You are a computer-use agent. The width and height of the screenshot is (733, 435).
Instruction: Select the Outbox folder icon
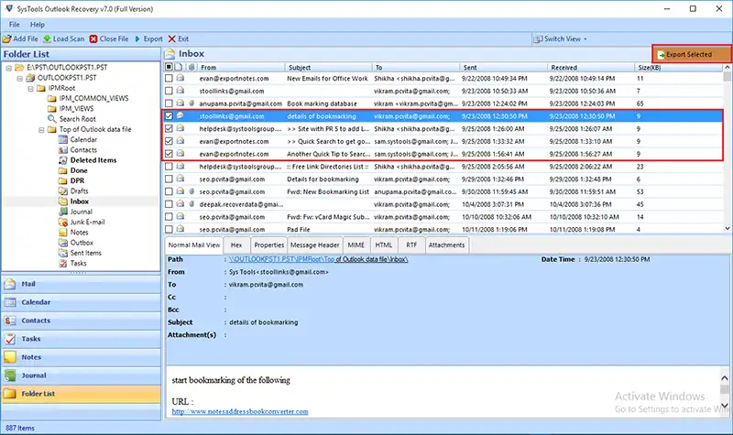click(x=62, y=242)
